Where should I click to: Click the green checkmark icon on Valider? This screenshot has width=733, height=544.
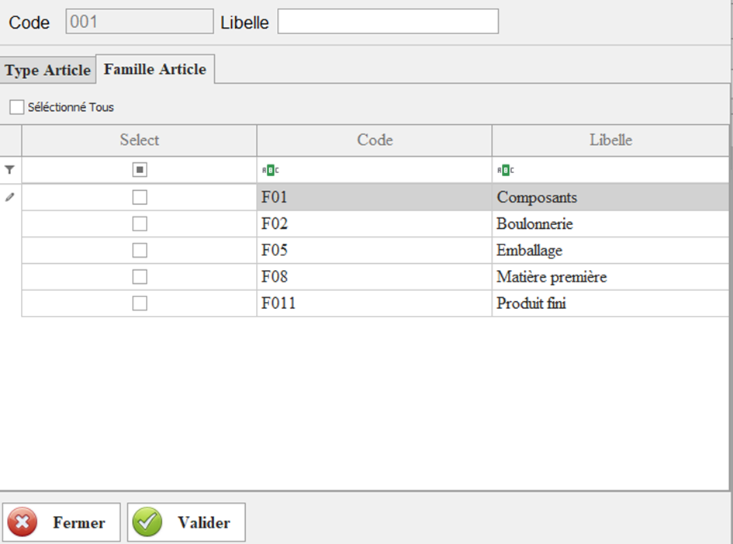coord(147,522)
